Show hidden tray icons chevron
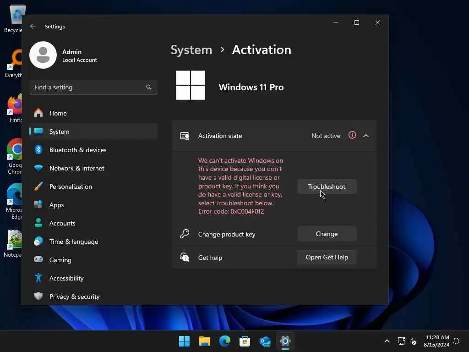 click(x=387, y=341)
